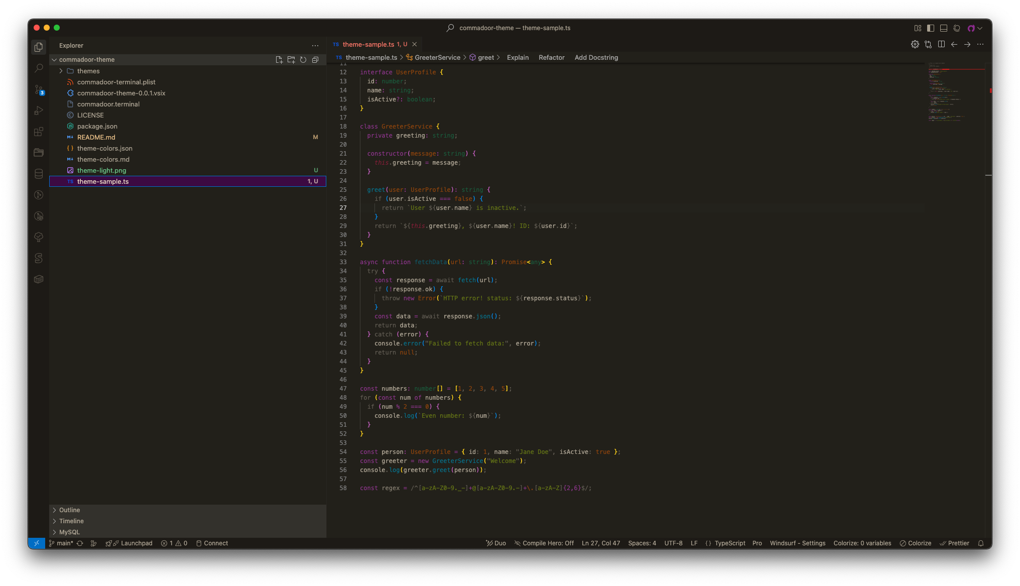Open errors and warnings count in status bar
The image size is (1020, 586).
pos(174,543)
